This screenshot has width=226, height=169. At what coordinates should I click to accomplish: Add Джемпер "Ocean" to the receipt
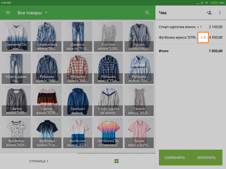pyautogui.click(x=17, y=37)
